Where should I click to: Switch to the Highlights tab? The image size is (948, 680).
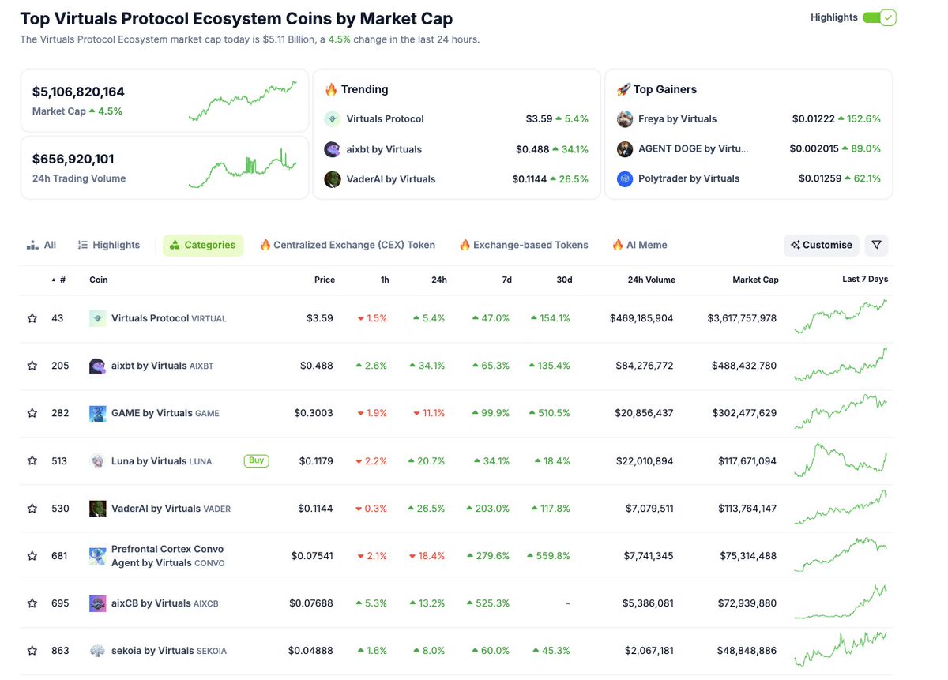click(x=109, y=245)
